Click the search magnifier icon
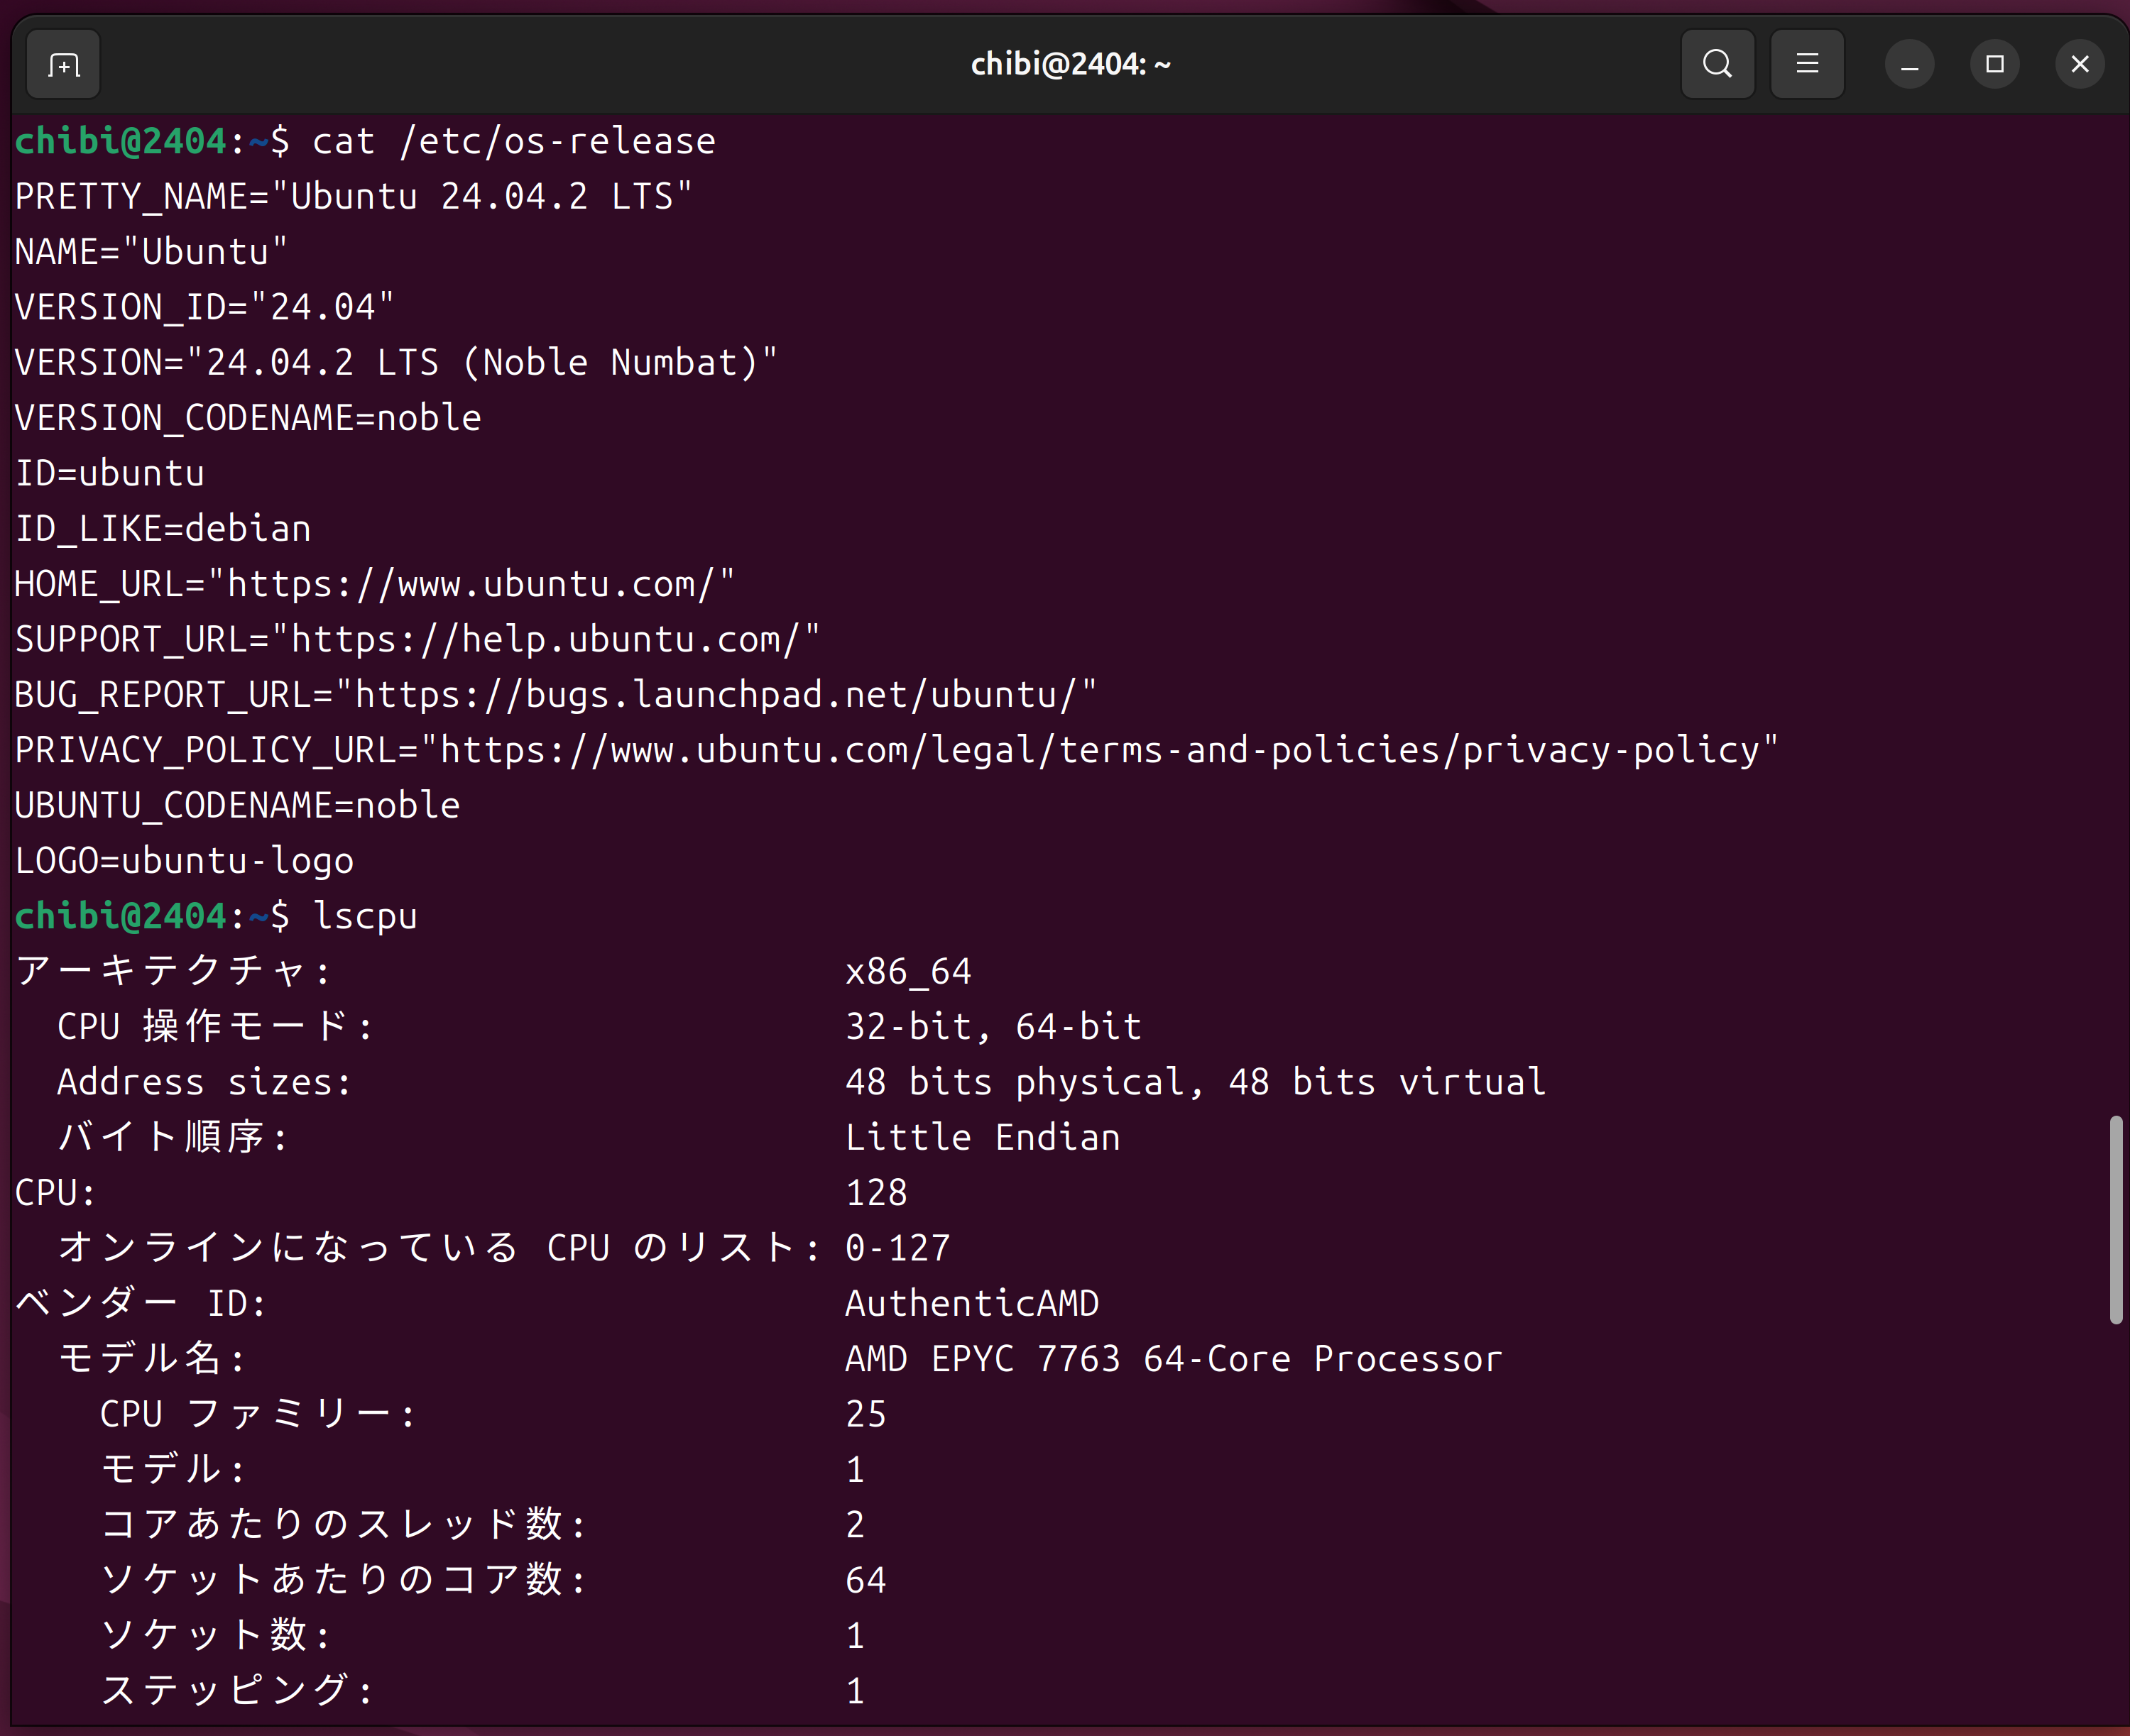The height and width of the screenshot is (1736, 2130). 1717,64
